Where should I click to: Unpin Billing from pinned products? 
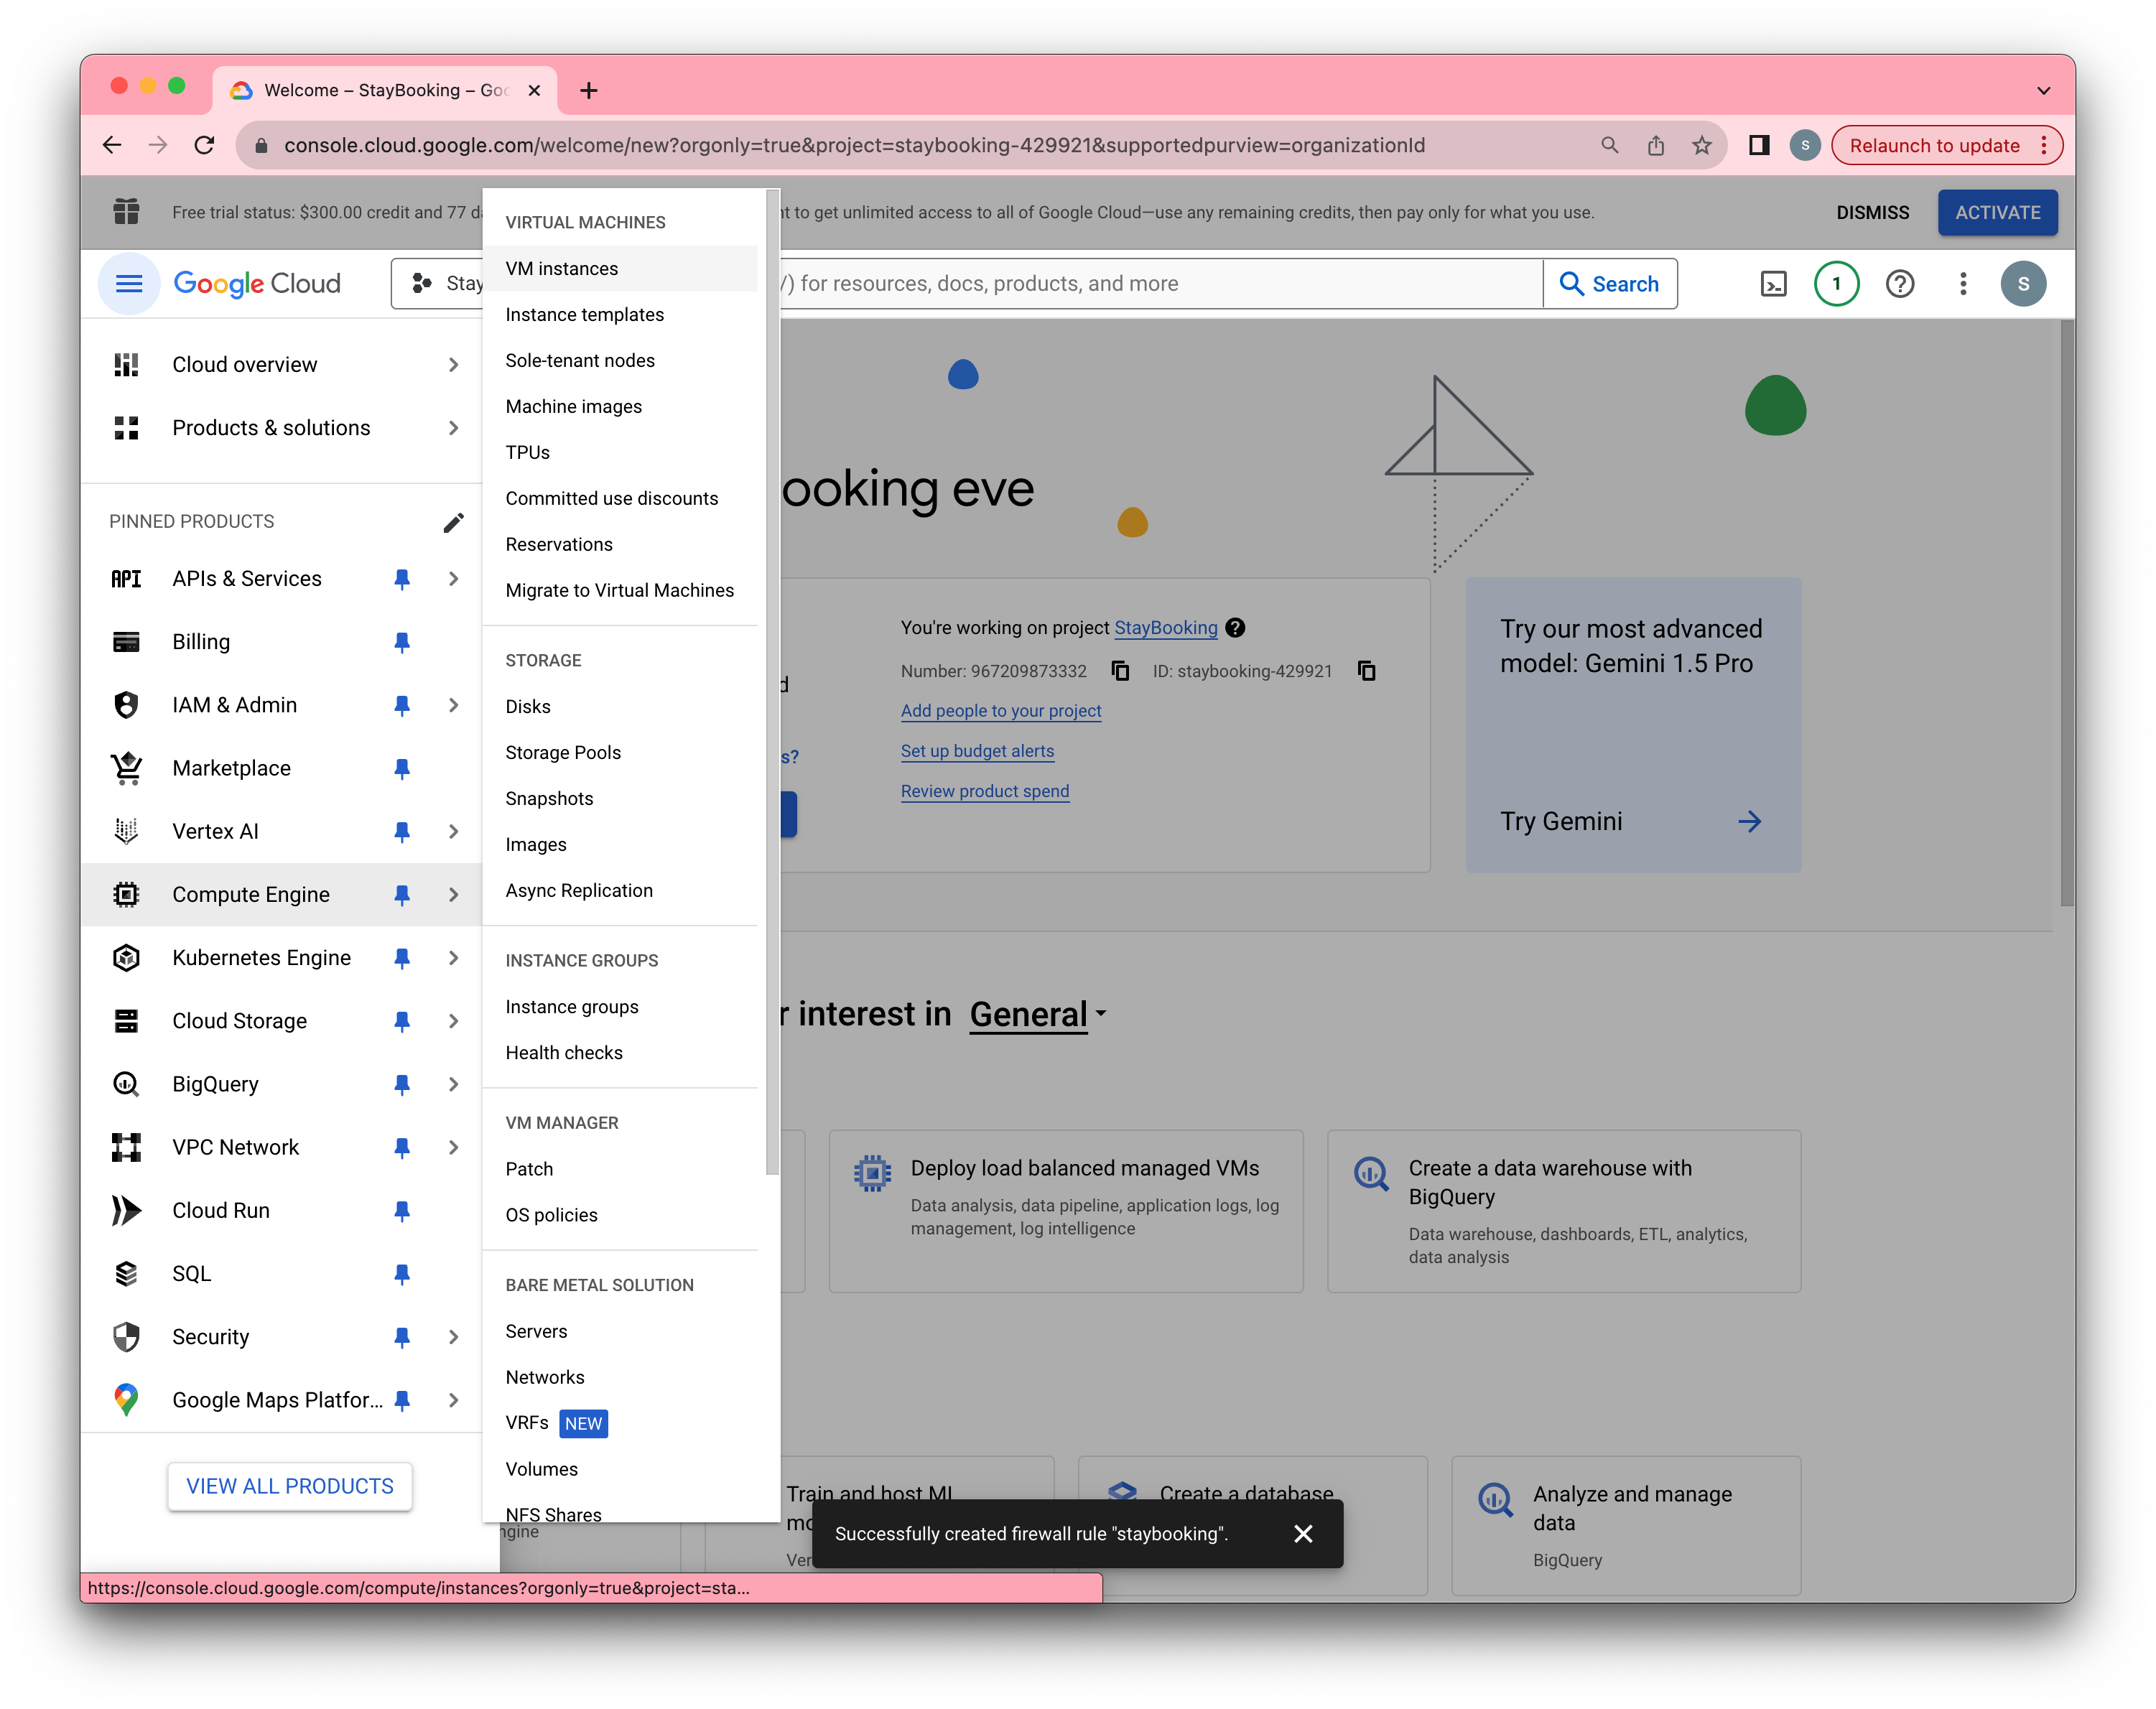click(x=402, y=642)
